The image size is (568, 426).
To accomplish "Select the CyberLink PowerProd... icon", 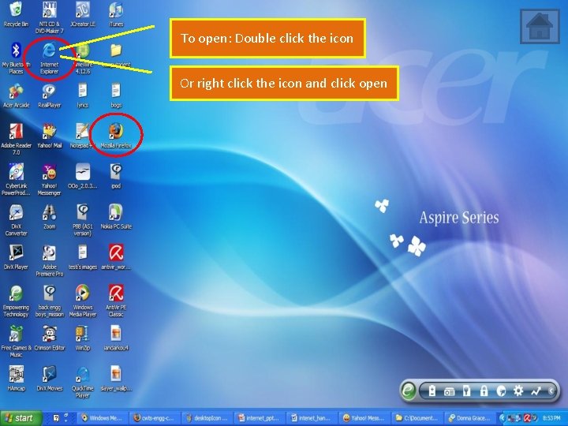I will 16,180.
